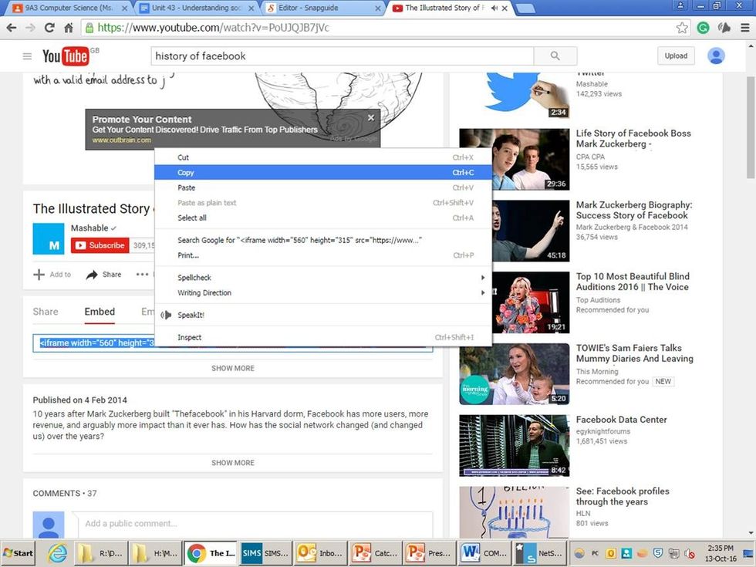Open Mark Zuckerberg Biography video title
Screen dimensions: 756x567
pos(634,210)
